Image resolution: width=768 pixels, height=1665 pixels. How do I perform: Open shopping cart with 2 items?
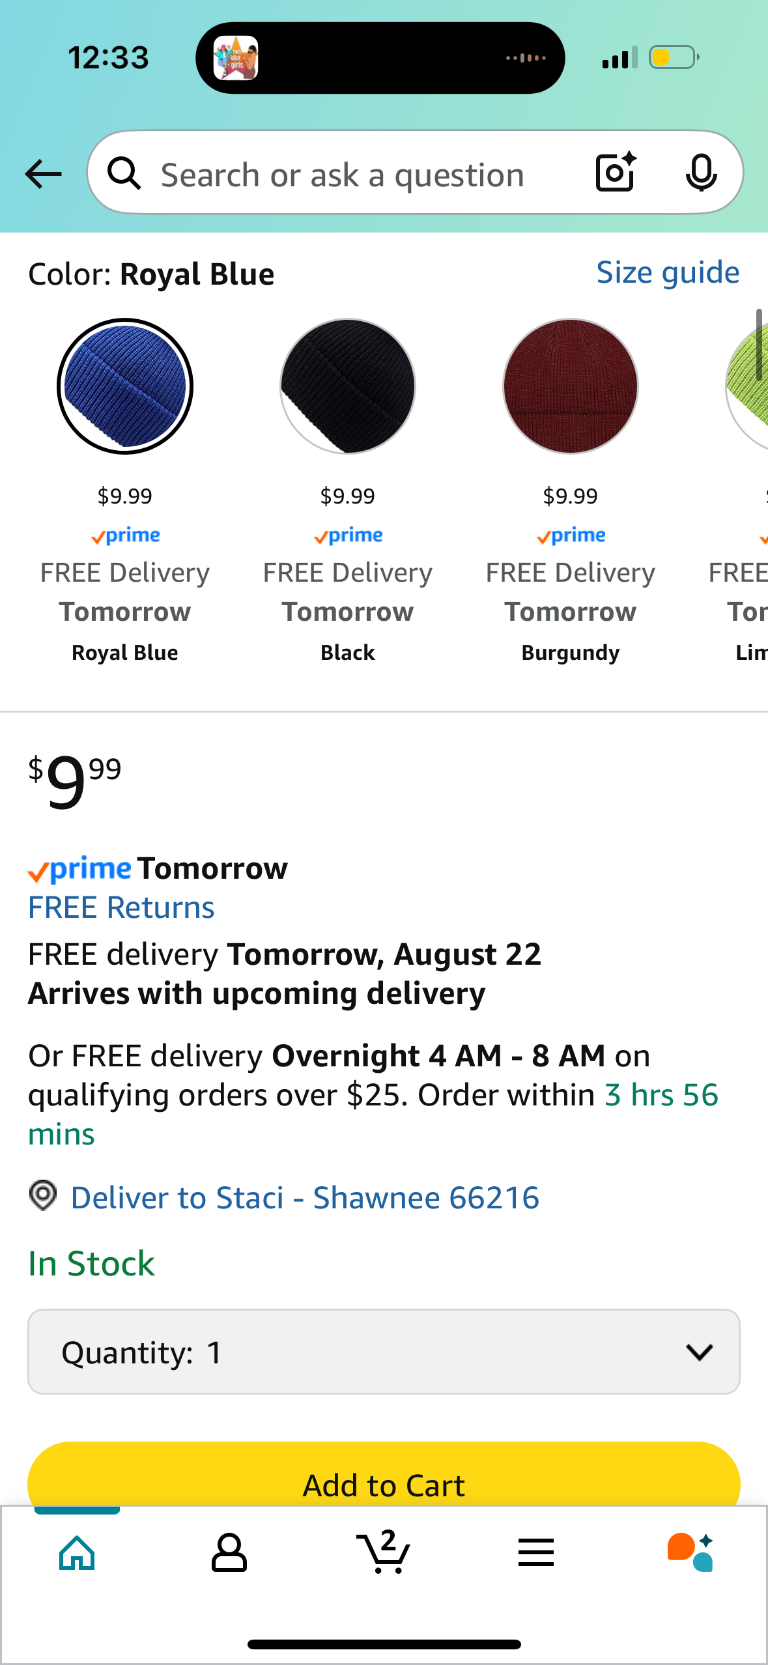[x=384, y=1552]
